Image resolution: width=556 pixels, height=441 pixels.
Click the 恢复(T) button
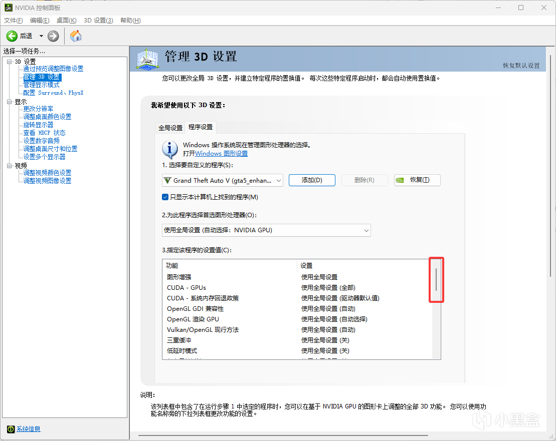point(417,180)
